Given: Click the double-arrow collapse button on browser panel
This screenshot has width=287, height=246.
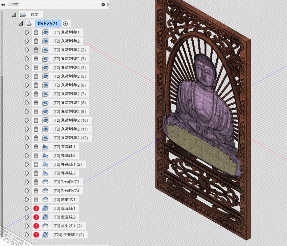Looking at the screenshot, I should tap(3, 5).
